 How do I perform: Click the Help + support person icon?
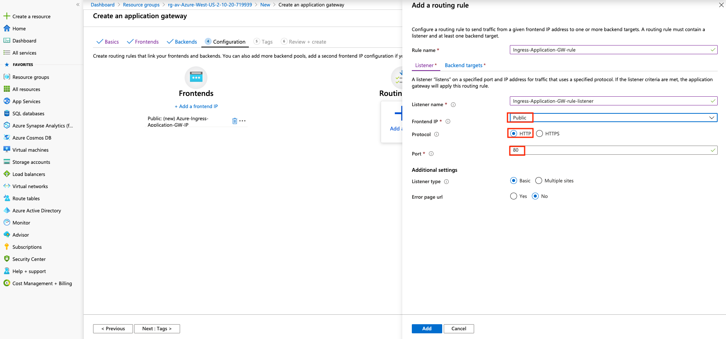6,271
